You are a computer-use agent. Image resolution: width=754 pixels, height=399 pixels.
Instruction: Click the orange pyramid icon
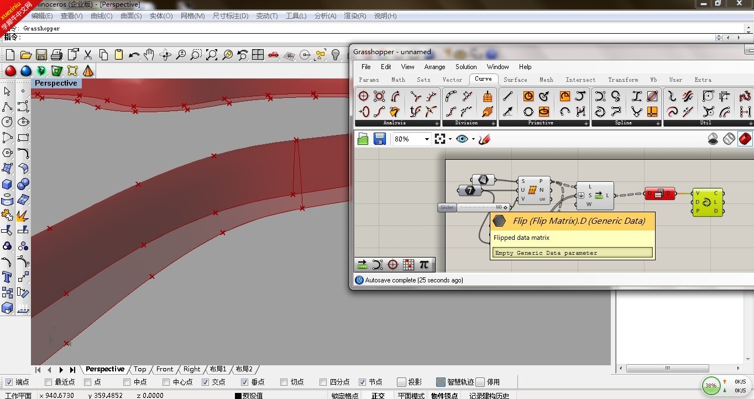88,71
